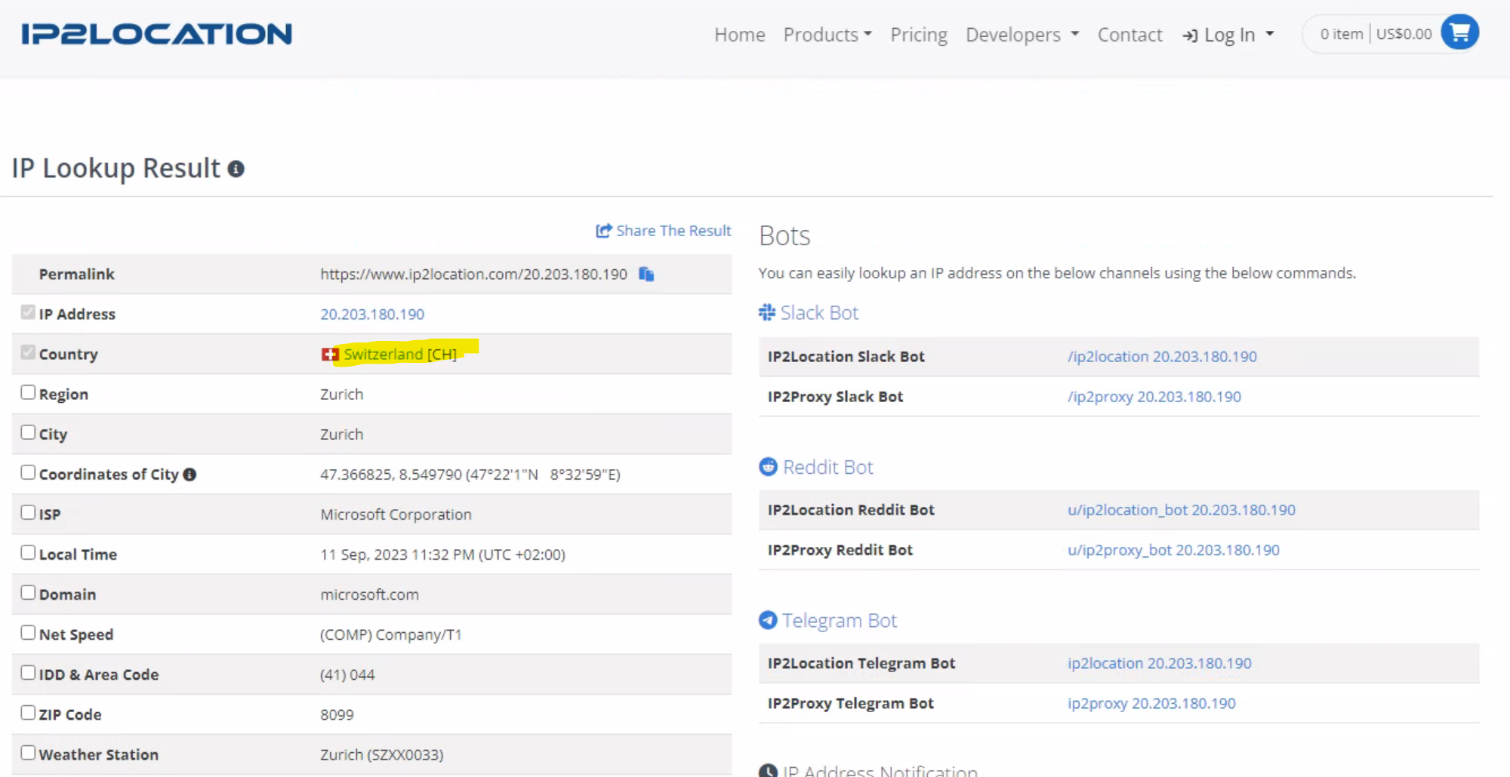This screenshot has width=1510, height=777.
Task: Click the Switzerland flag icon
Action: pos(329,355)
